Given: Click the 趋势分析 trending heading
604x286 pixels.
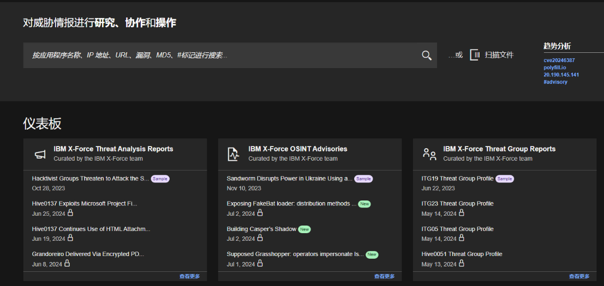Looking at the screenshot, I should click(557, 46).
